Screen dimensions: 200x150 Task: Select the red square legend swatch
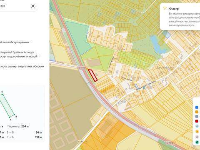pos(197,121)
